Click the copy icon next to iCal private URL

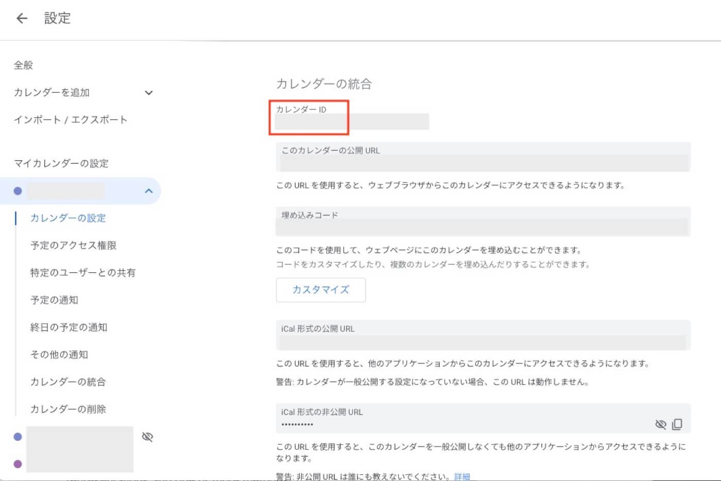[678, 424]
